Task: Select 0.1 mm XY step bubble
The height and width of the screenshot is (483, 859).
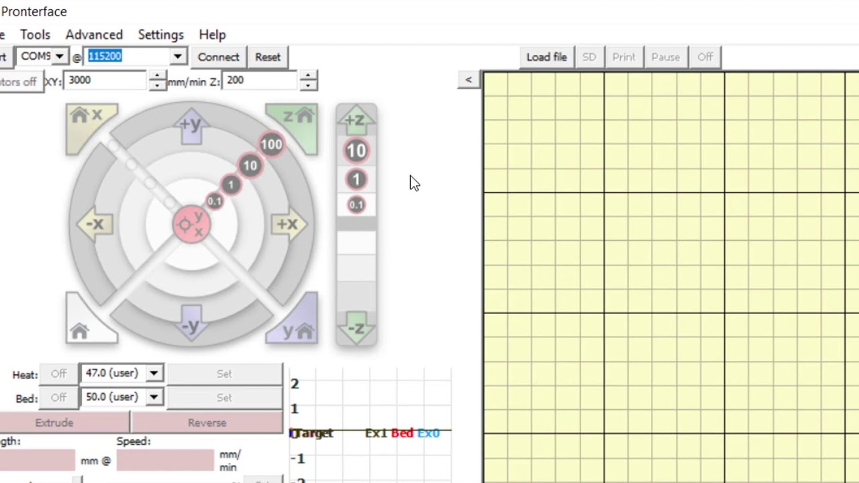Action: pyautogui.click(x=214, y=201)
